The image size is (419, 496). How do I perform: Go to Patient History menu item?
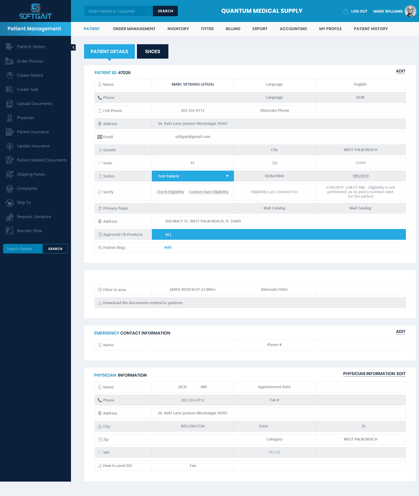pos(371,29)
